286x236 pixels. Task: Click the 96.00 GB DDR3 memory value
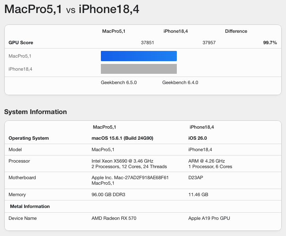108,195
